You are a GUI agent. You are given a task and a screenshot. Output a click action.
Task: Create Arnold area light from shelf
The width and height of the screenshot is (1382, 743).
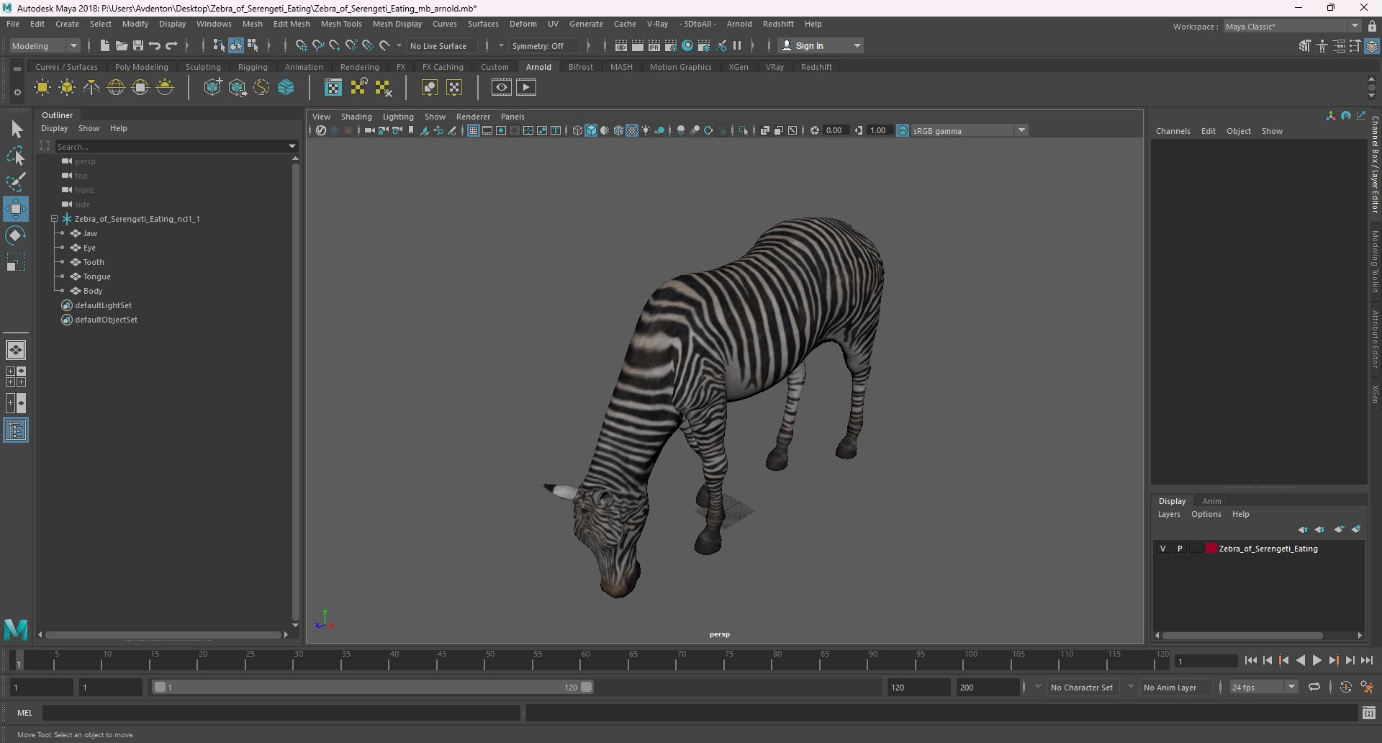coord(42,88)
